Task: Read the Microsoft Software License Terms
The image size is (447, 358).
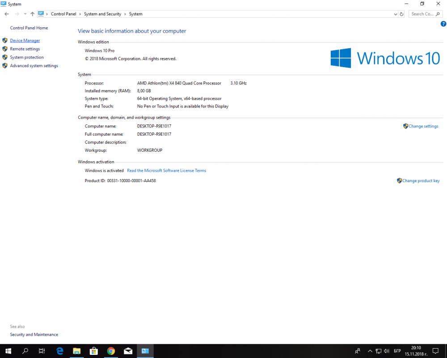Action: coord(166,170)
